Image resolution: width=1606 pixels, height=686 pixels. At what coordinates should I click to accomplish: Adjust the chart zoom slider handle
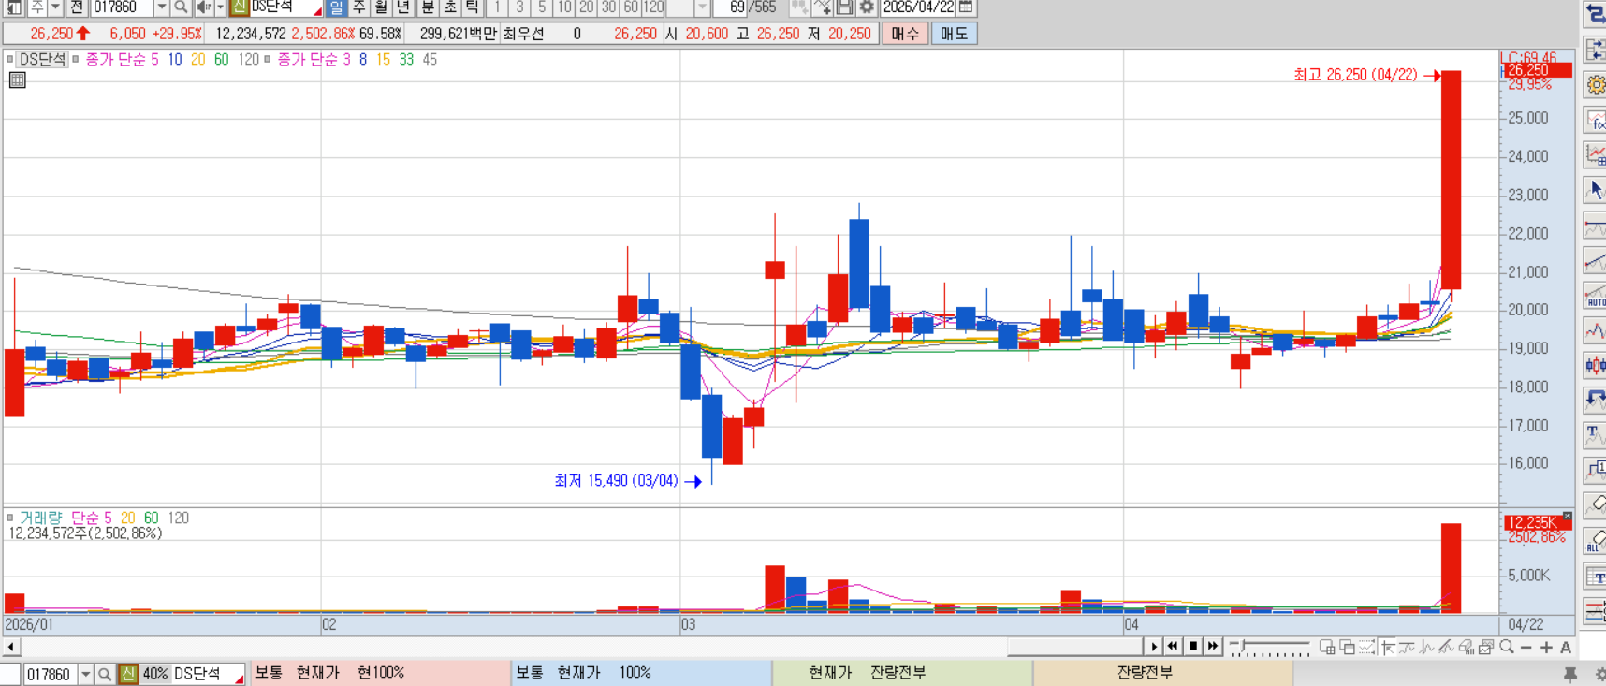(x=1242, y=646)
